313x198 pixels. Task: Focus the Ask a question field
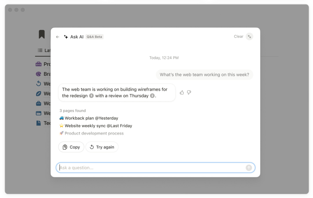click(151, 168)
